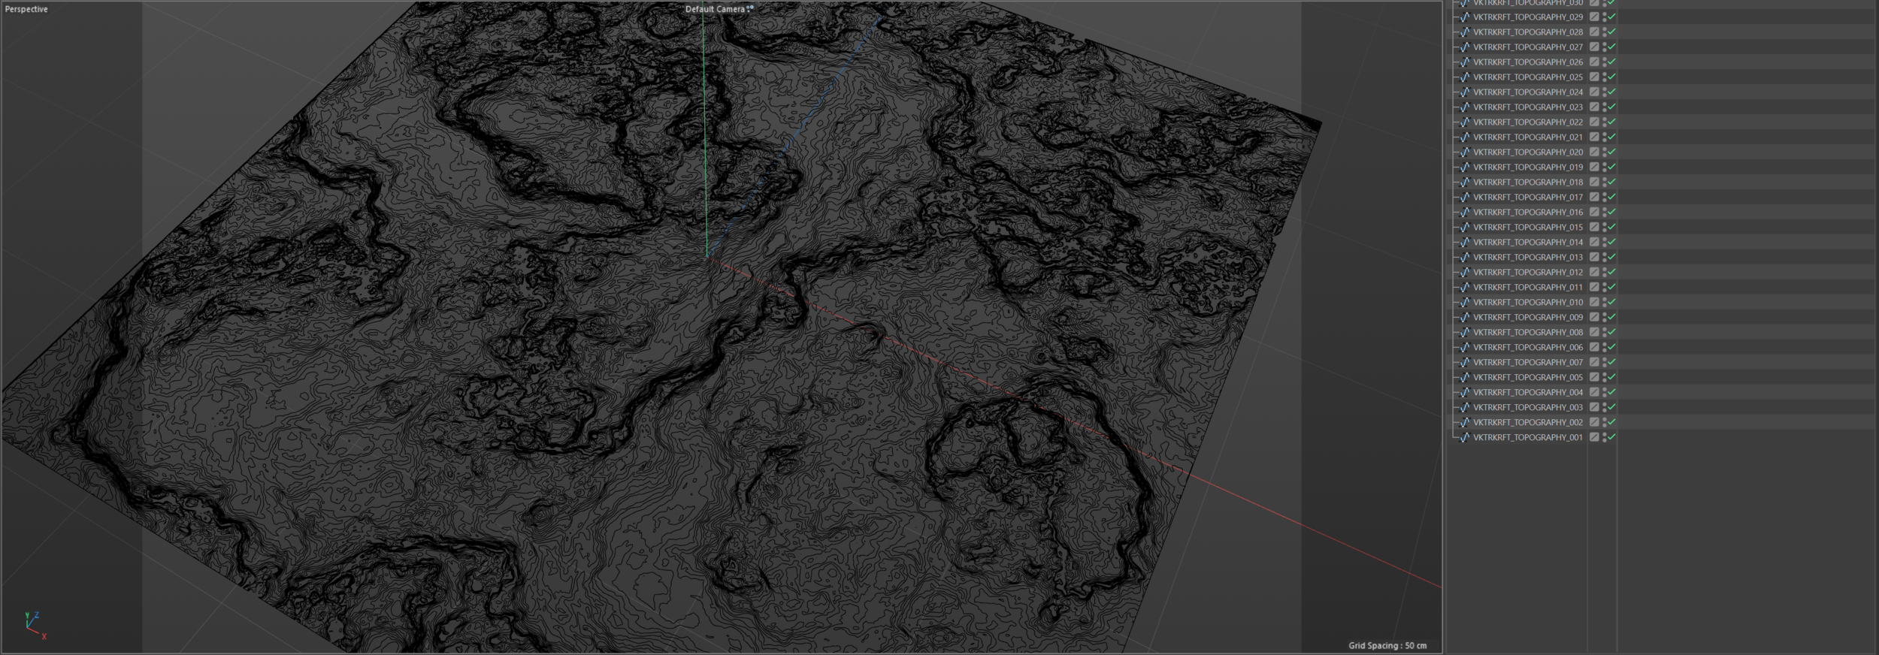This screenshot has height=655, width=1879.
Task: Disable green checkmark of VKTRKRFT_TOPOGRAPHY_029
Action: 1611,17
